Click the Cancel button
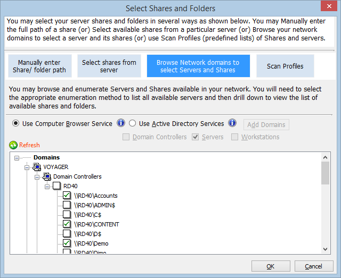This screenshot has width=341, height=278. 314,266
